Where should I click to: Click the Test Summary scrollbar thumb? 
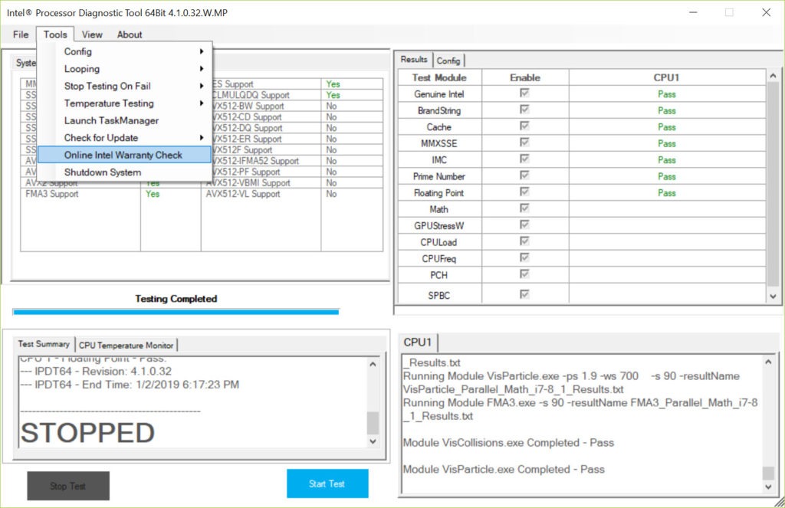373,424
